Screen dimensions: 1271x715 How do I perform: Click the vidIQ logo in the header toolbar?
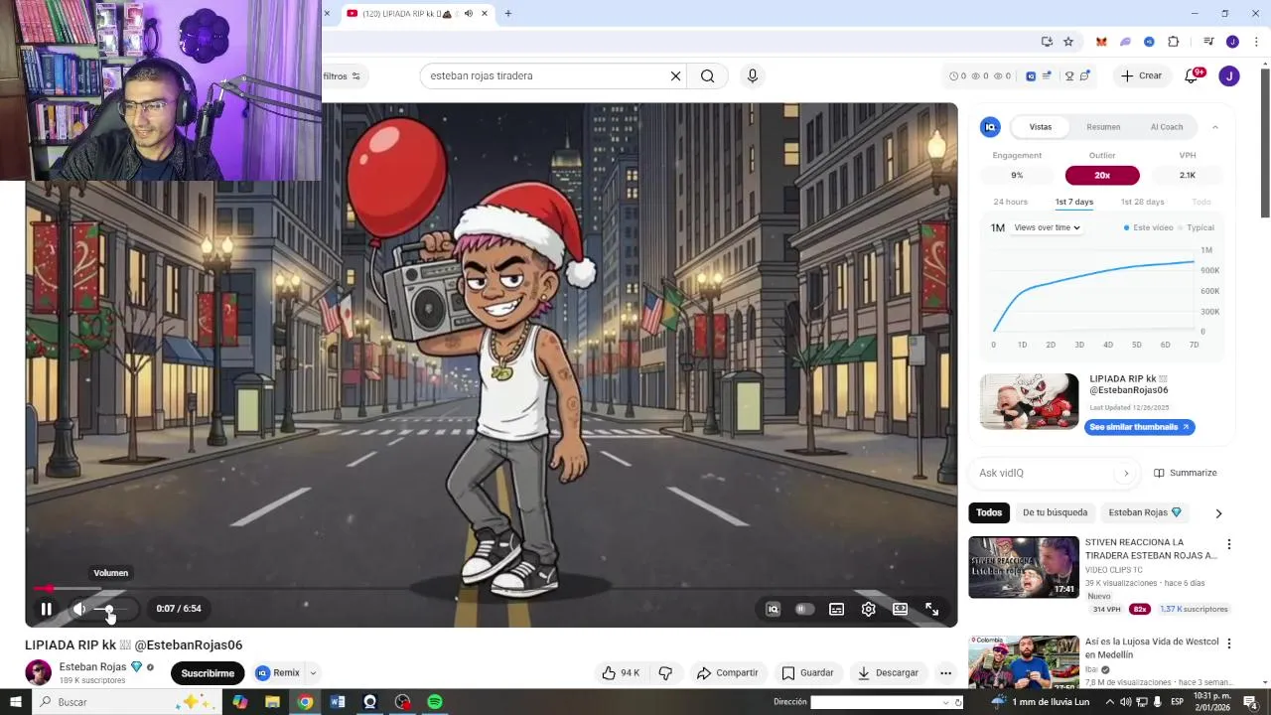(1031, 75)
